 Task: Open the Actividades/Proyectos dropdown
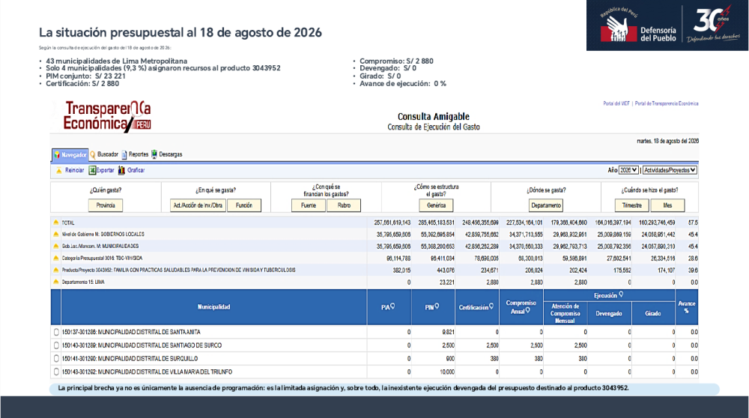click(670, 170)
